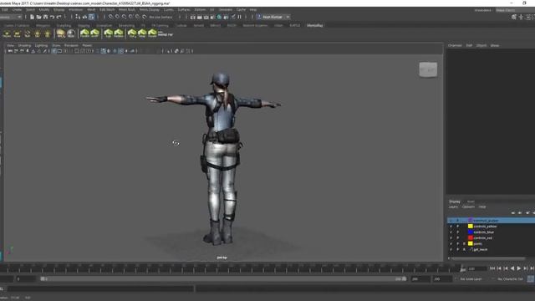535x301 pixels.
Task: Click the Redo arrow icon
Action: click(59, 17)
